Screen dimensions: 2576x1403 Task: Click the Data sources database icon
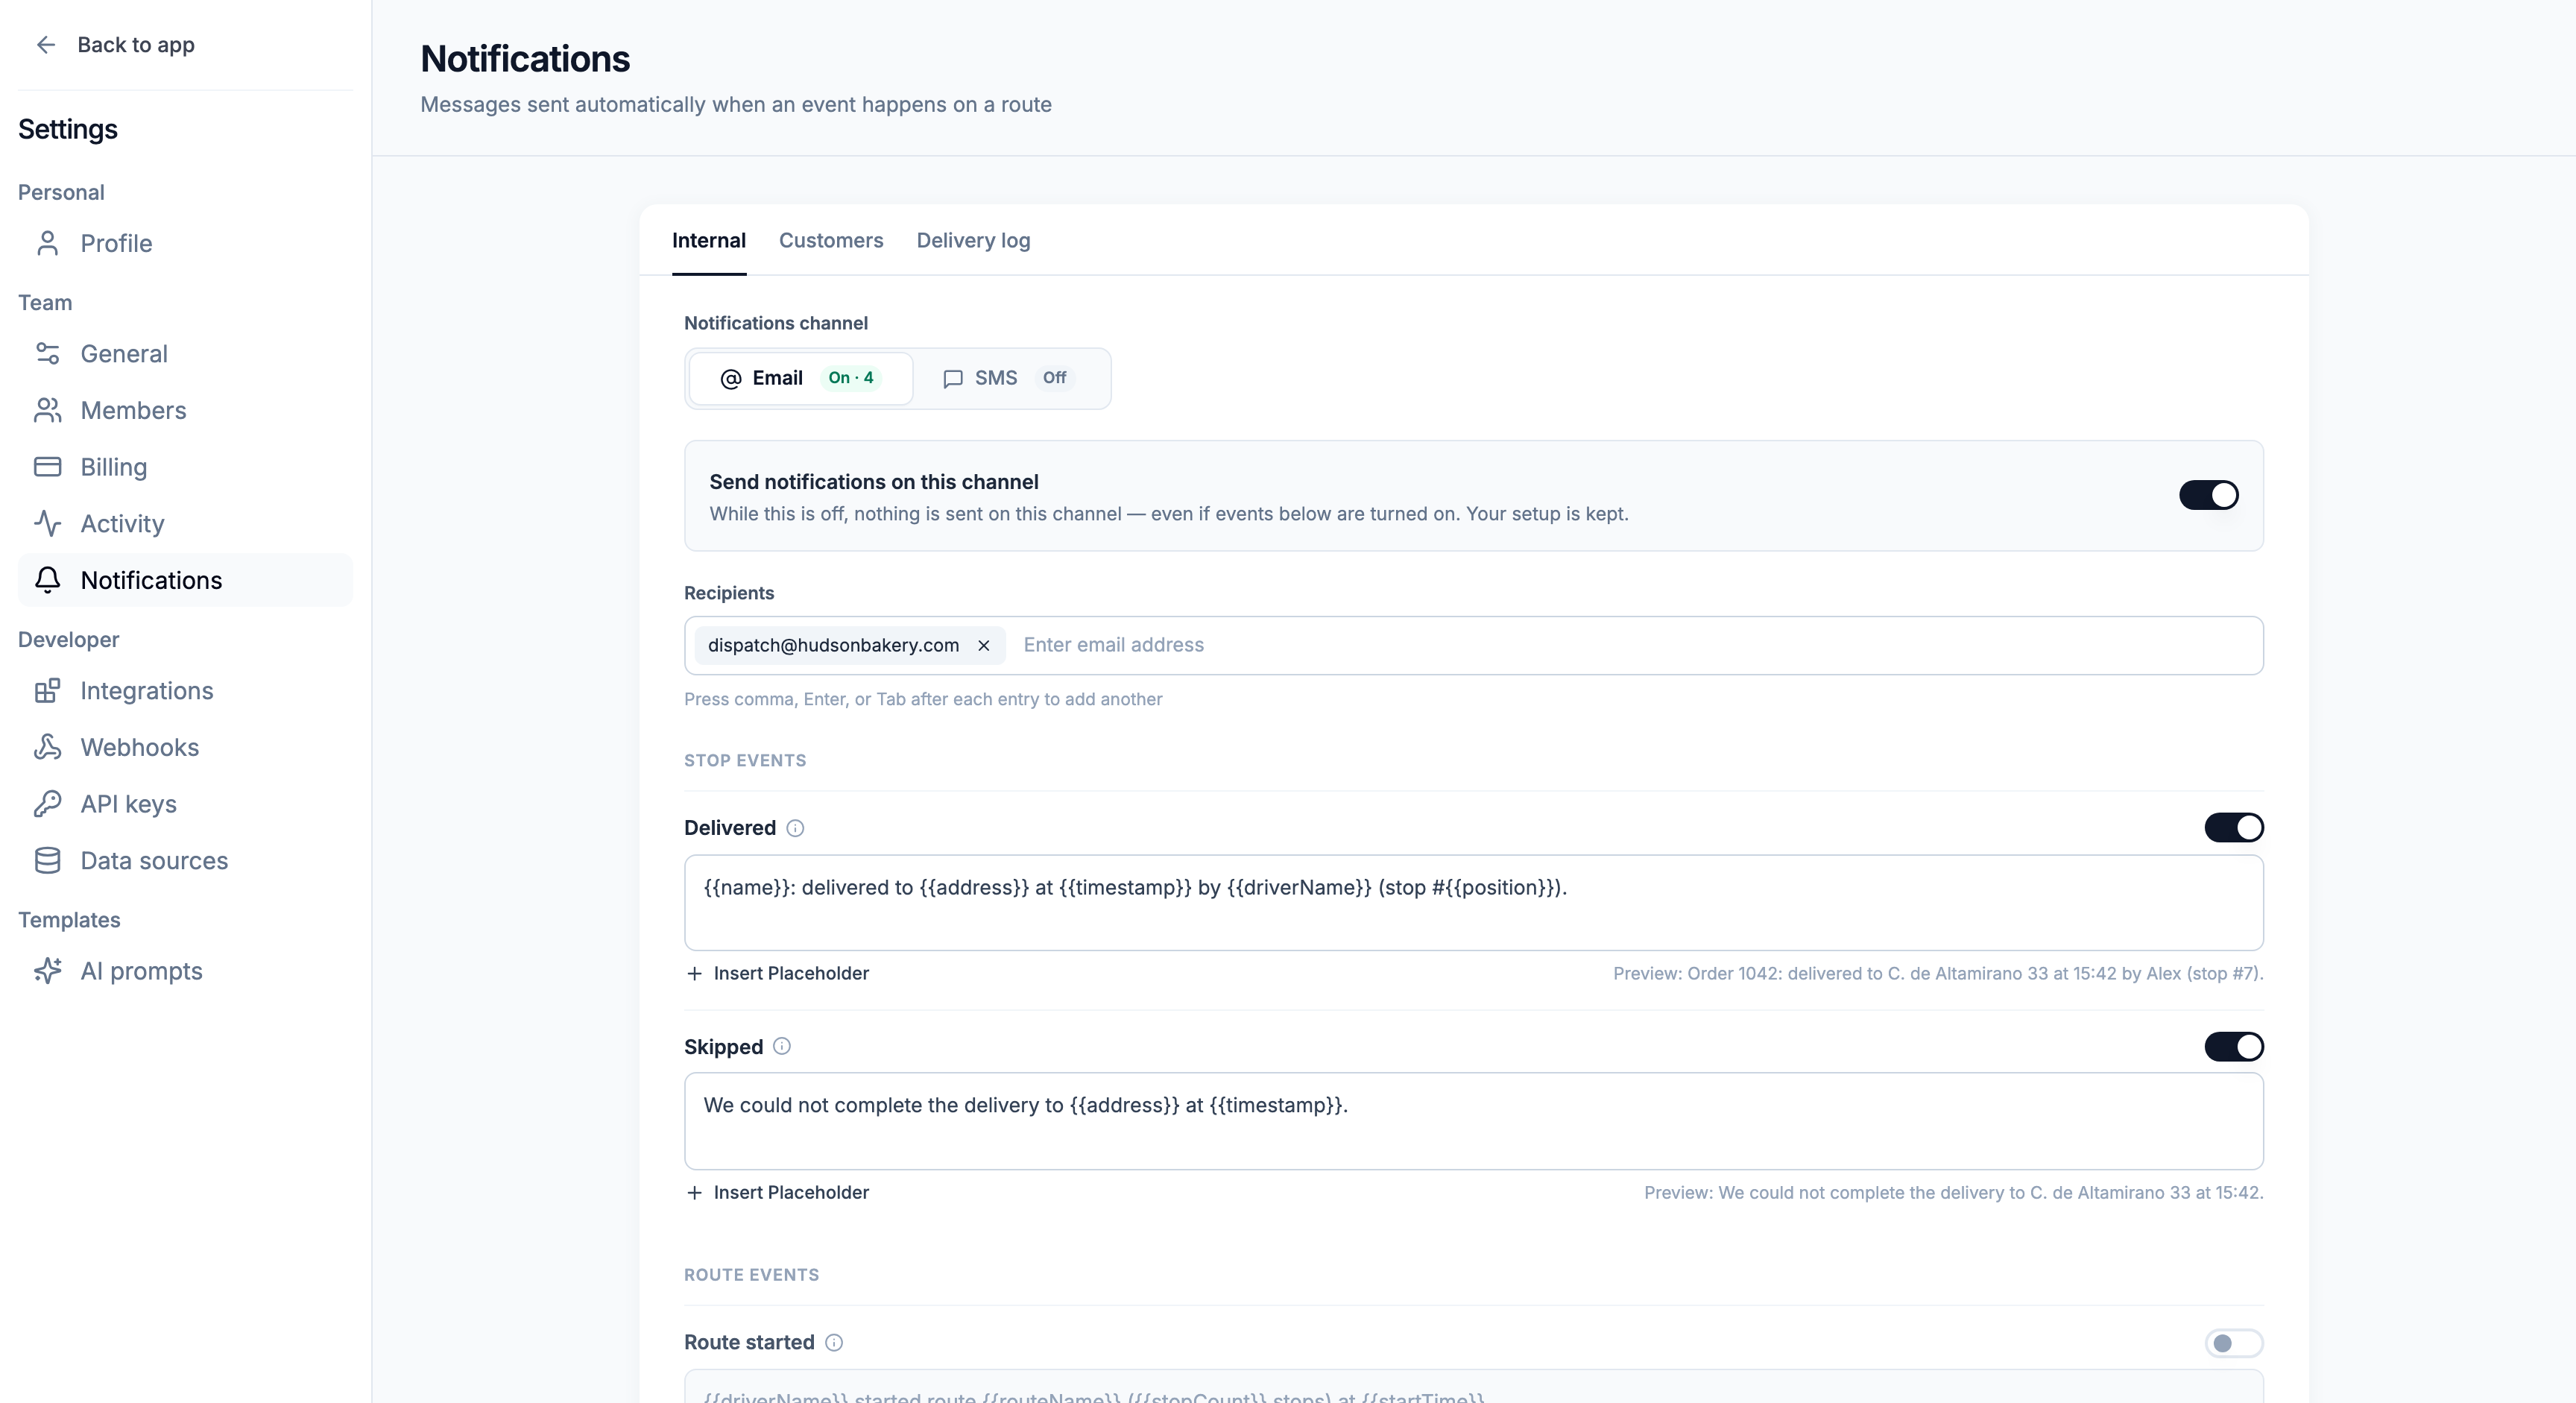[x=47, y=860]
